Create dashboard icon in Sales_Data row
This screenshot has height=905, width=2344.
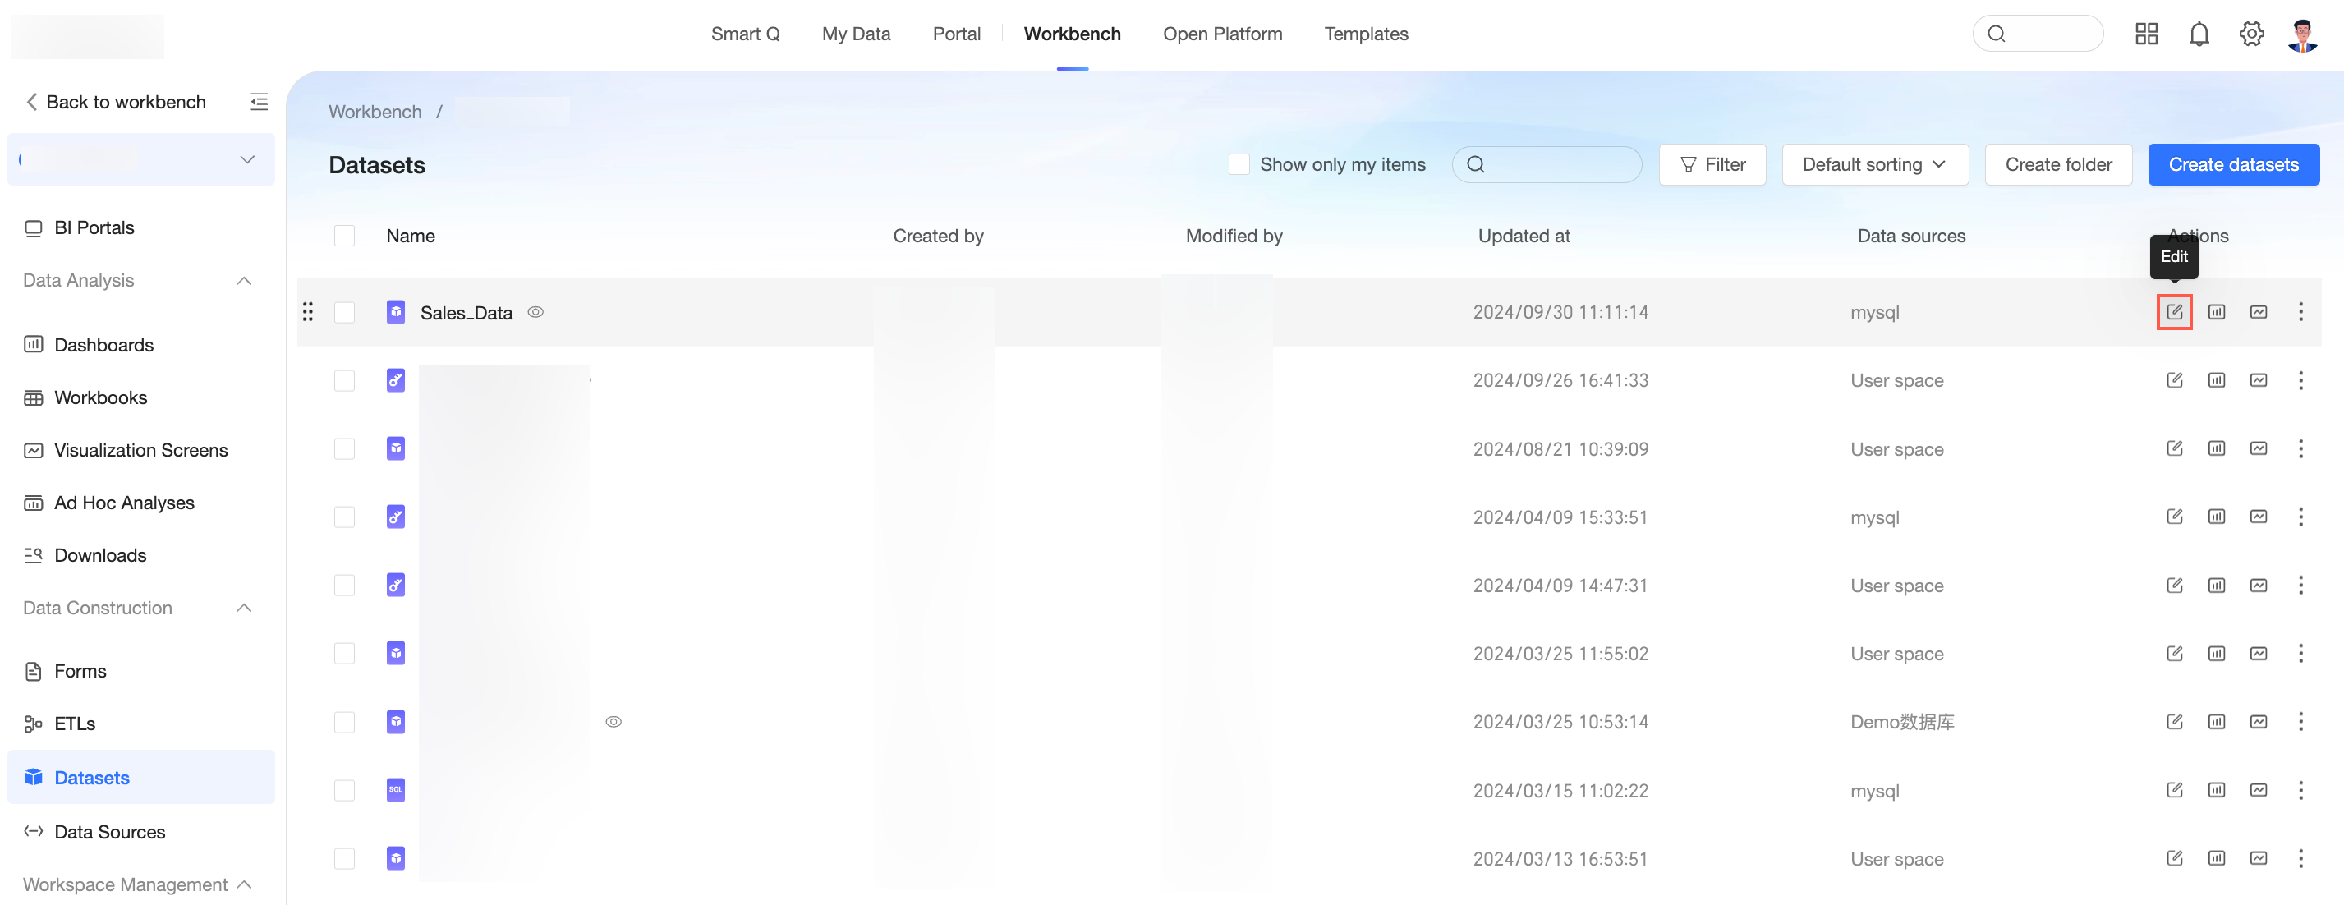[x=2217, y=312]
